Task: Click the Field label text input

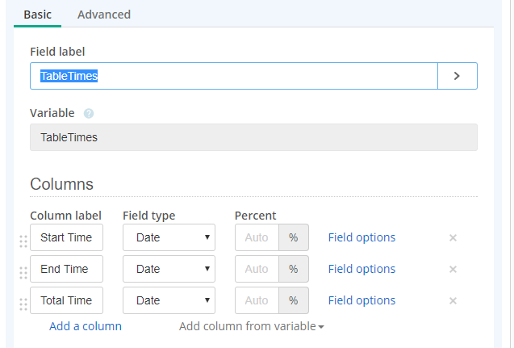Action: point(234,76)
